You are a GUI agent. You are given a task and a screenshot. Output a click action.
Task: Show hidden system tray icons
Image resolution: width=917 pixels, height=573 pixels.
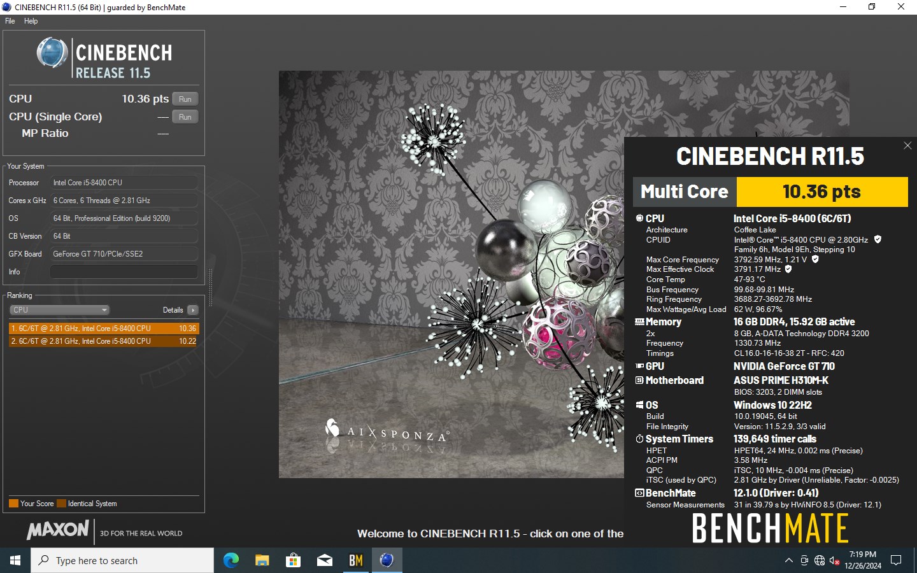click(788, 560)
